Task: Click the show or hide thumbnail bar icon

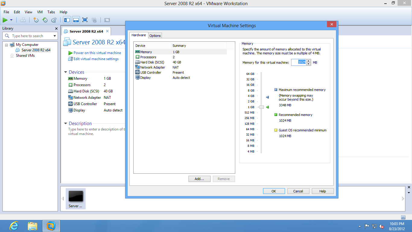Action: [x=76, y=20]
